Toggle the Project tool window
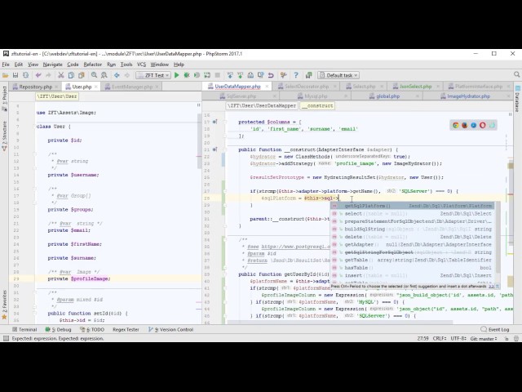This screenshot has height=392, width=522. click(x=4, y=98)
